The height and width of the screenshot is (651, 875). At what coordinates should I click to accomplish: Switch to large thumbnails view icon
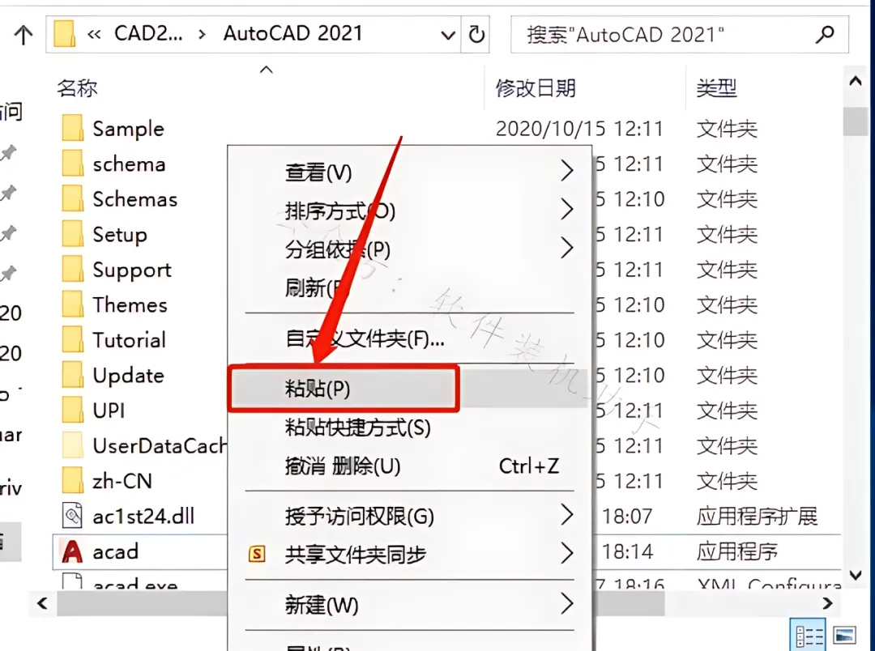pos(843,635)
